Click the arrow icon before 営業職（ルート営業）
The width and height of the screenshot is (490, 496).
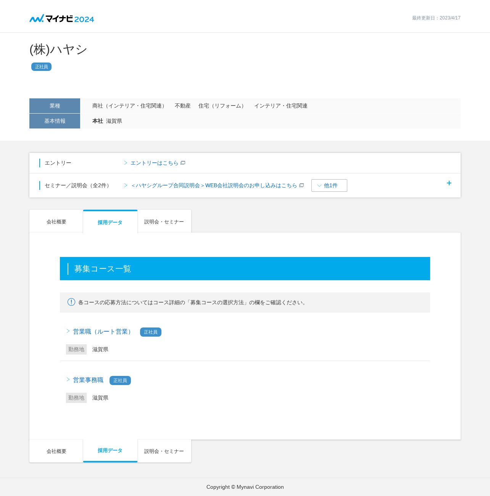click(x=68, y=331)
